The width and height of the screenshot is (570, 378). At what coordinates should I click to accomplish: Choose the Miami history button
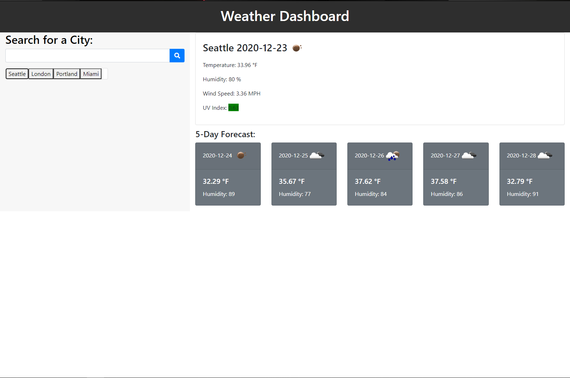click(91, 74)
